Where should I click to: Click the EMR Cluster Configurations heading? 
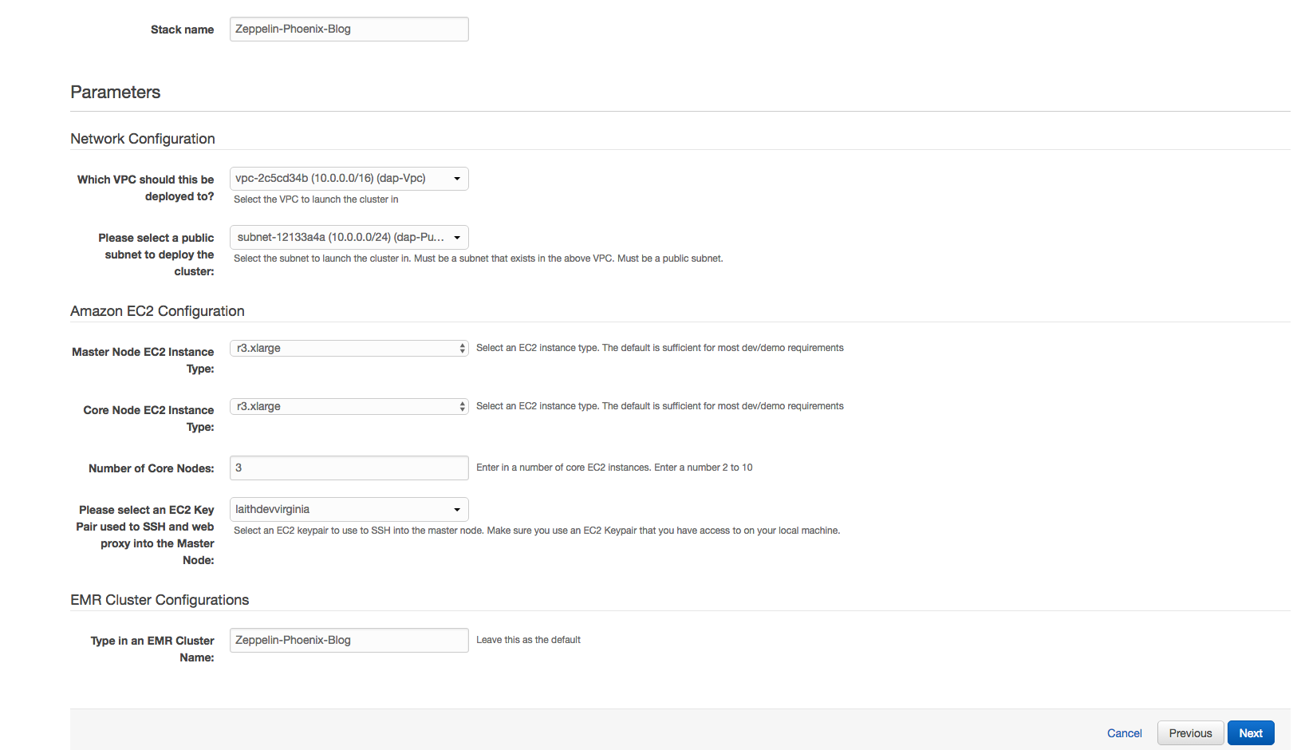(160, 600)
